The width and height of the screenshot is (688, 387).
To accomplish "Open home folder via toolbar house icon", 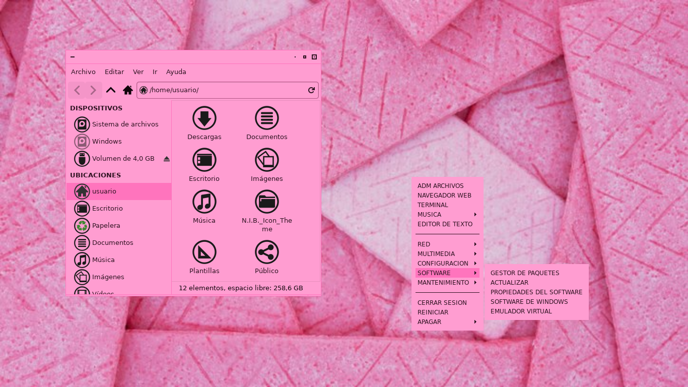I will (x=128, y=90).
